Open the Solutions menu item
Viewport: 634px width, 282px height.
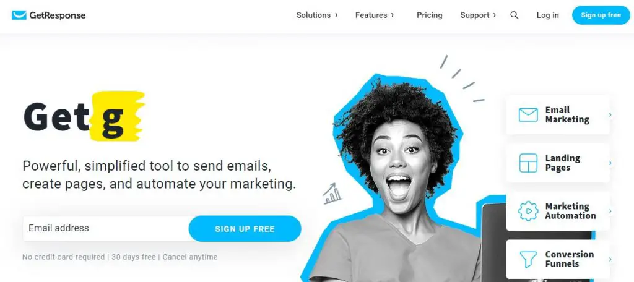pos(313,15)
